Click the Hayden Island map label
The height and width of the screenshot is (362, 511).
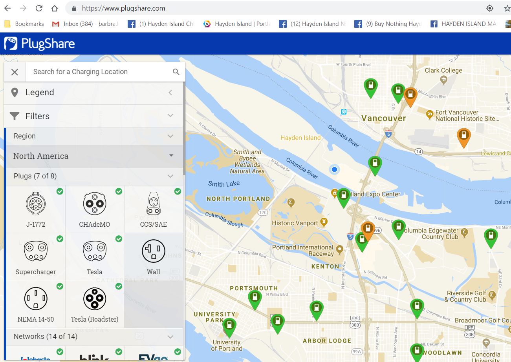click(x=300, y=138)
